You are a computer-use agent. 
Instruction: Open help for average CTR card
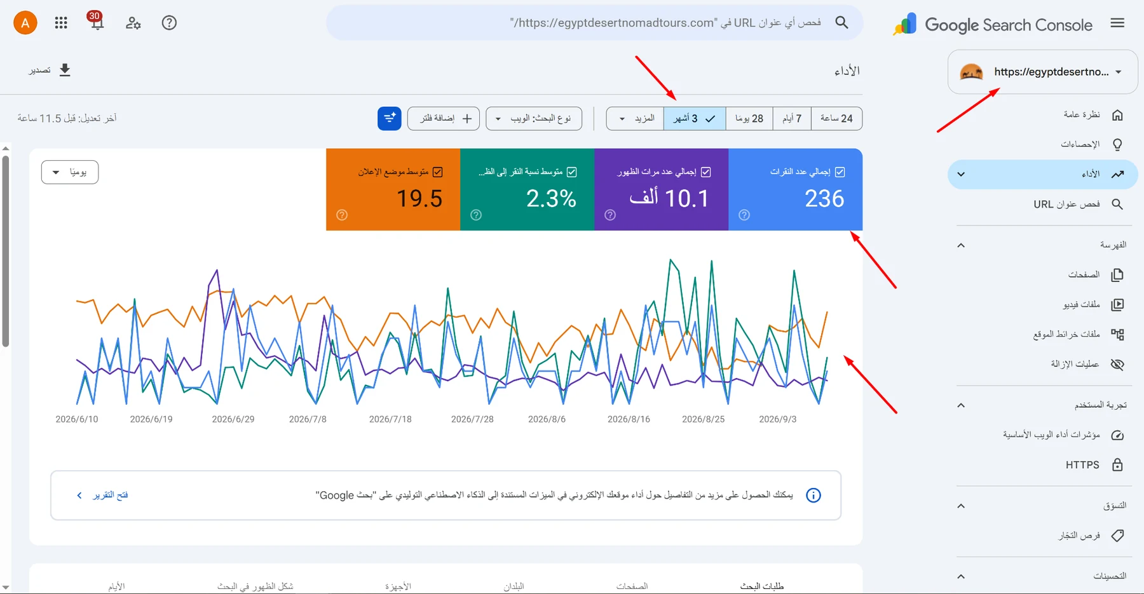coord(476,215)
